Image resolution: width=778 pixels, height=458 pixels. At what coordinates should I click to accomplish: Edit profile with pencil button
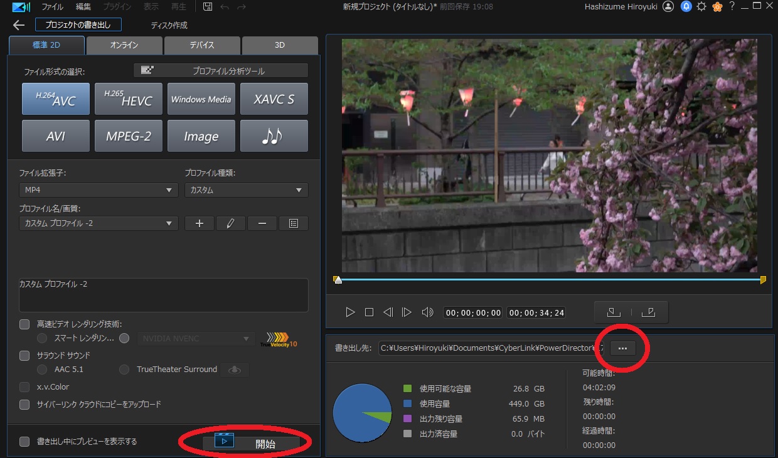231,223
